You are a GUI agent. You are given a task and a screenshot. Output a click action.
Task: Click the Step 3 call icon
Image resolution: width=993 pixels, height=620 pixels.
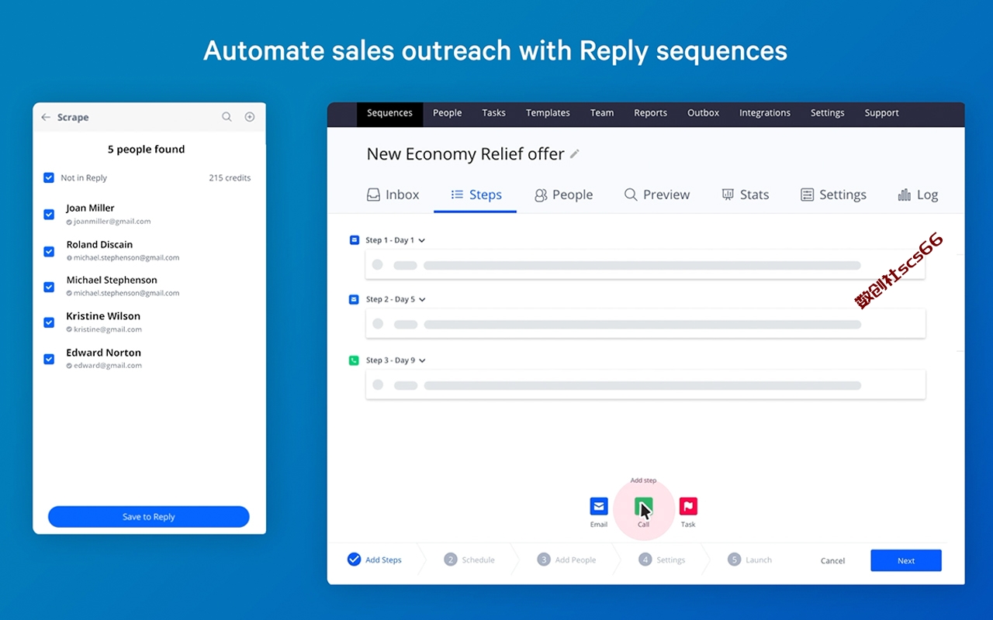[355, 360]
